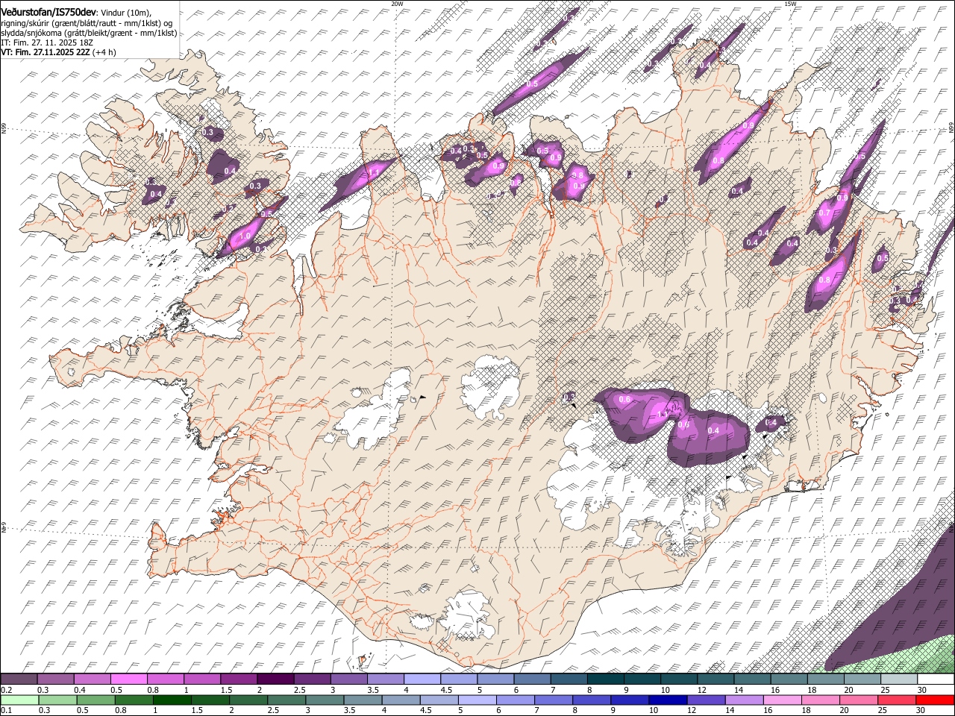
Task: Click the white 30 swatch in top legend row
Action: 935,679
